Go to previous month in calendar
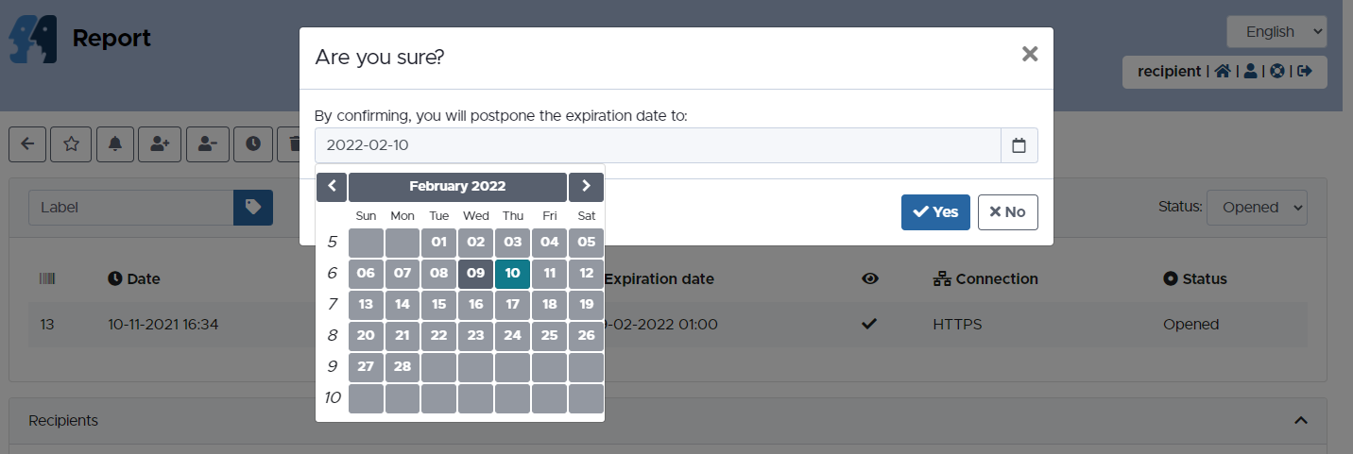Screen dimensions: 1353x454 (331, 186)
